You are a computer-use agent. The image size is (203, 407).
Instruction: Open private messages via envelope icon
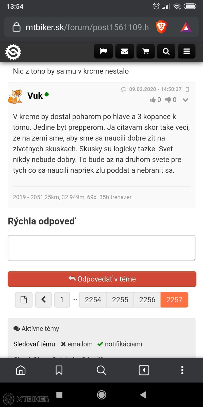[124, 51]
